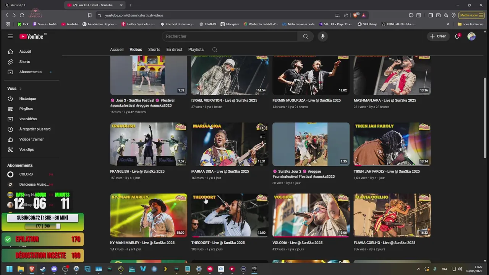Open the ChatGPT bookmark

208,24
